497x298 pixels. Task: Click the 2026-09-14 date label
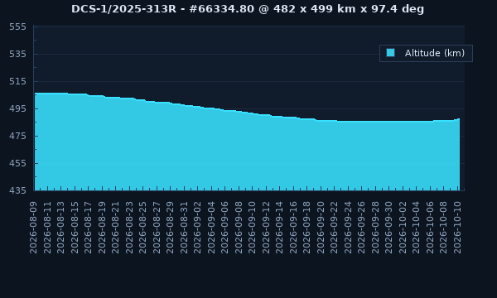(280, 228)
